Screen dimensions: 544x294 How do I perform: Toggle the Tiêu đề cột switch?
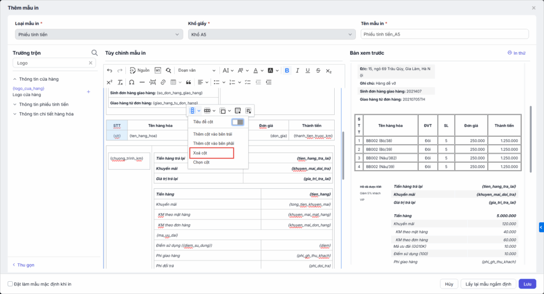237,122
